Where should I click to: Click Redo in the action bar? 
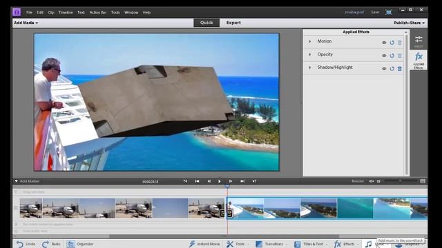[x=51, y=244]
